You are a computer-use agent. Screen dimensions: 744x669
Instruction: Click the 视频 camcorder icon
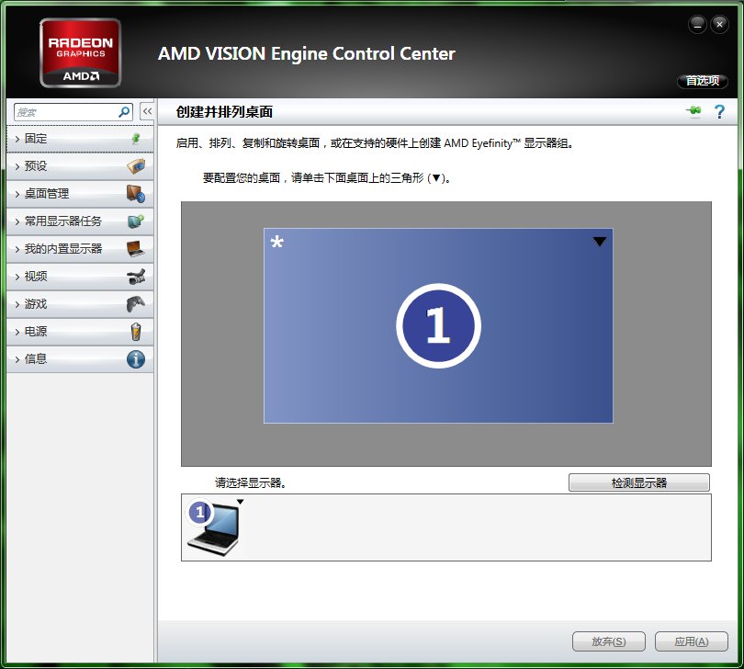[136, 277]
